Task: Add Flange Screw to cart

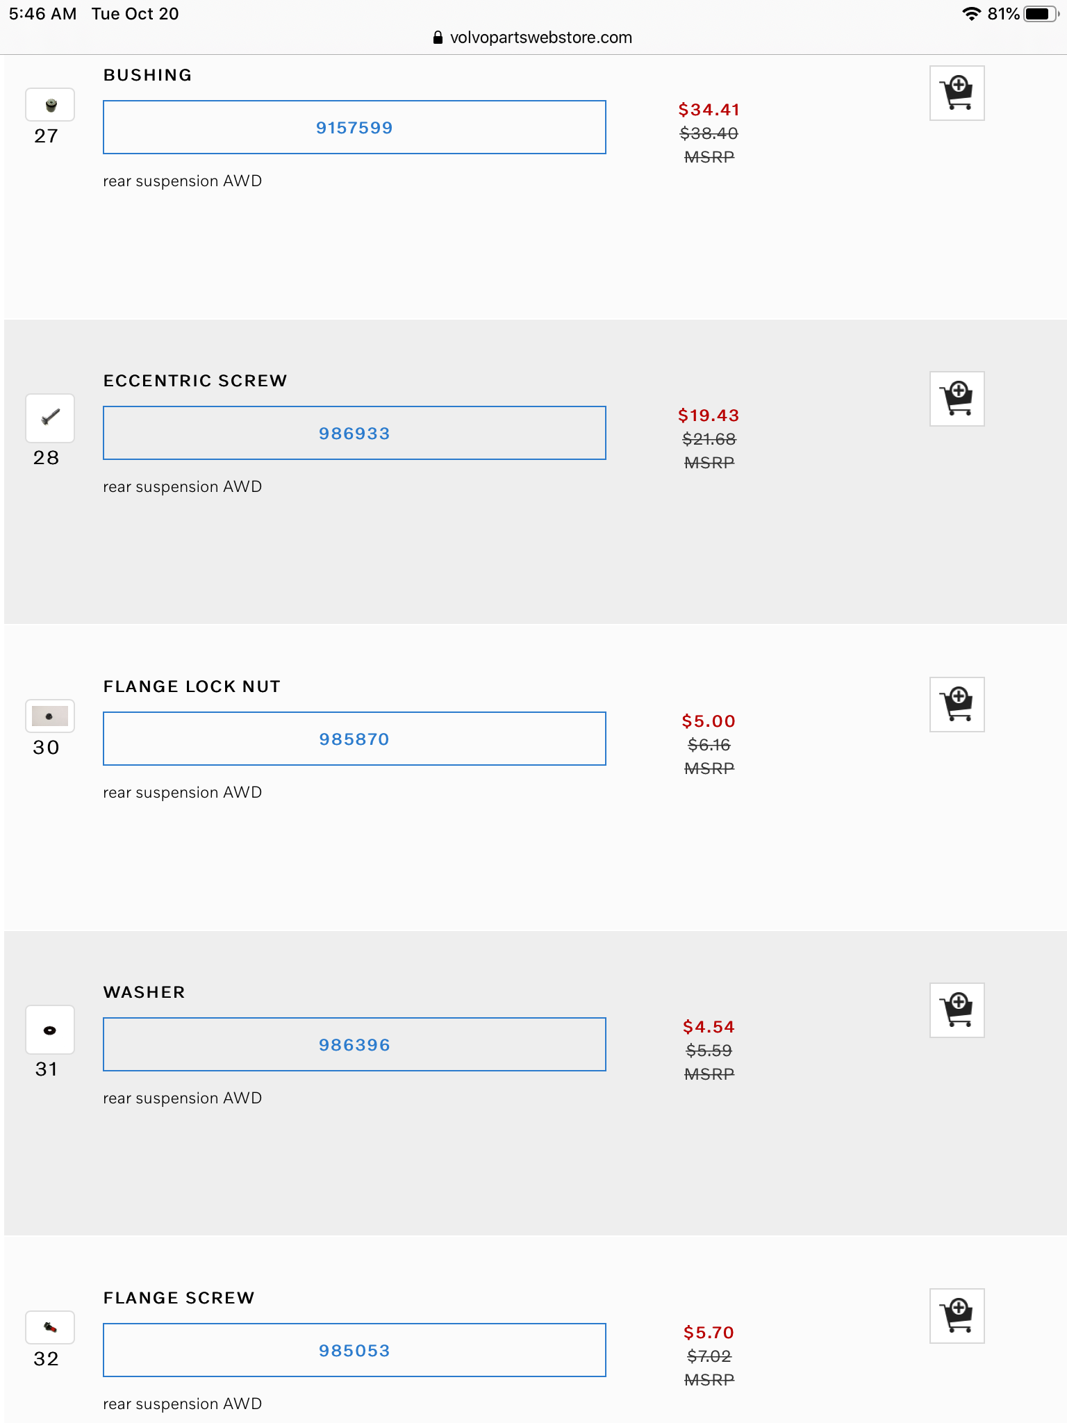Action: pos(957,1316)
